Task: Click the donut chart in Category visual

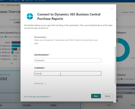Action: tap(123, 50)
